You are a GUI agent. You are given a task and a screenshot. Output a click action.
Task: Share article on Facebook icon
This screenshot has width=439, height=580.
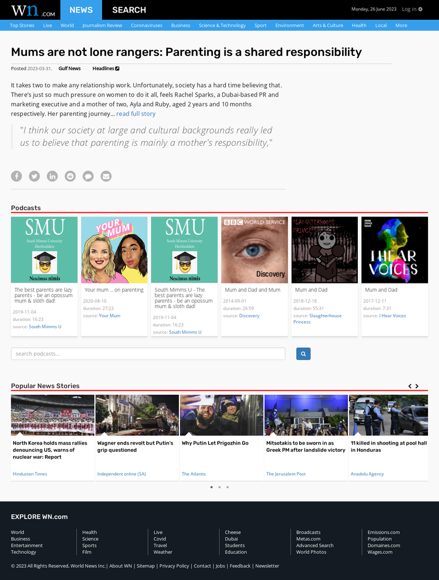[16, 176]
